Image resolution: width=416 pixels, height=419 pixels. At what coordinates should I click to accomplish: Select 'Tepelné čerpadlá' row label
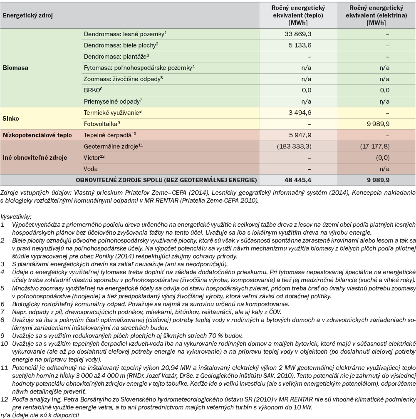pyautogui.click(x=110, y=135)
